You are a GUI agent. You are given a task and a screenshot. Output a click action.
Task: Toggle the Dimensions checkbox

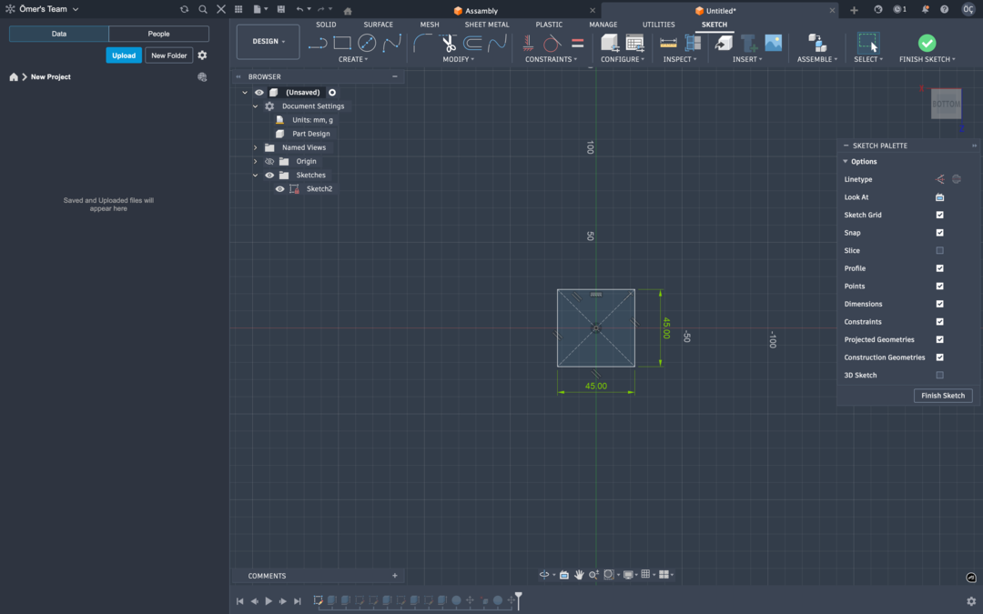point(939,304)
